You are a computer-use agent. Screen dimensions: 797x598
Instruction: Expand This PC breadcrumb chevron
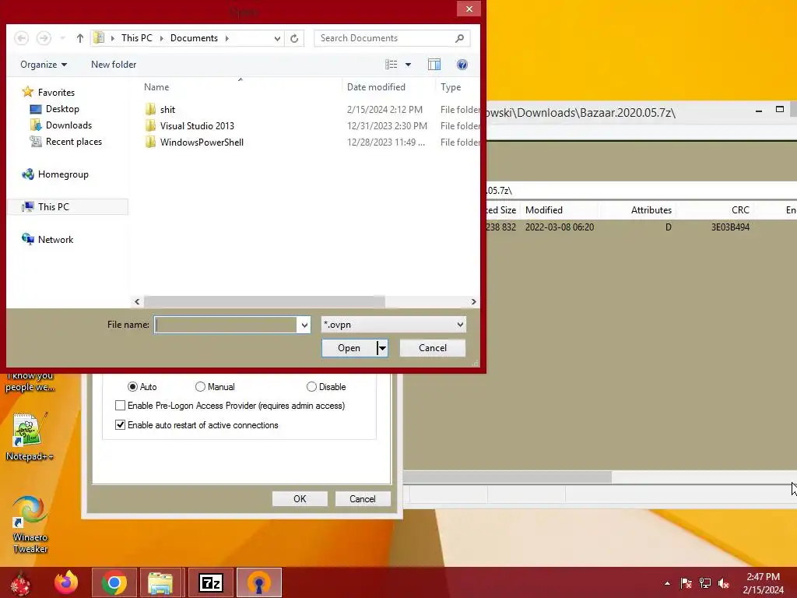coord(161,38)
